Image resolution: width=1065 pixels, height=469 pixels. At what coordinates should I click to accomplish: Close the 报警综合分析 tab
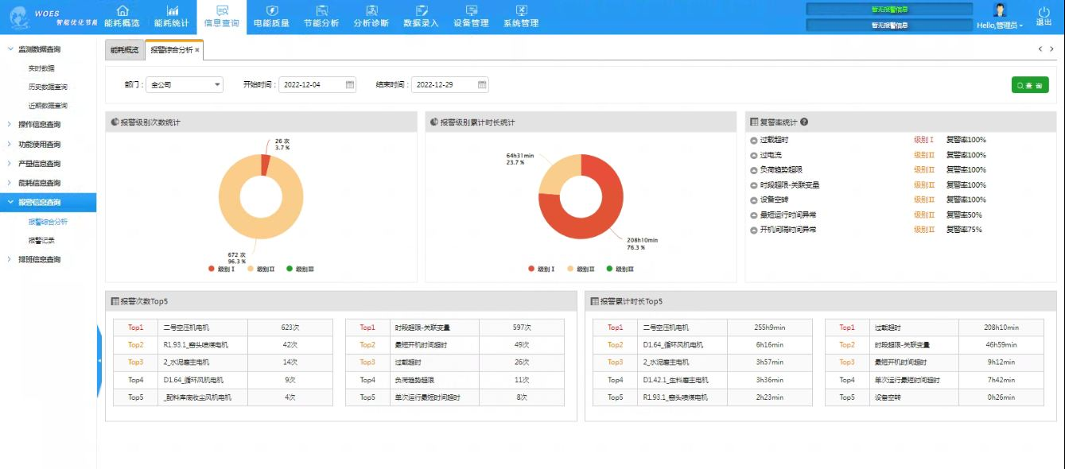coord(197,50)
